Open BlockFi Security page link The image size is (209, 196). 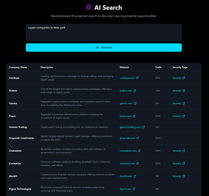coord(177,176)
